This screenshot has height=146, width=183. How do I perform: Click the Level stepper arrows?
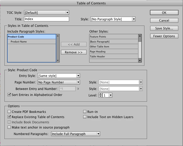(100, 95)
